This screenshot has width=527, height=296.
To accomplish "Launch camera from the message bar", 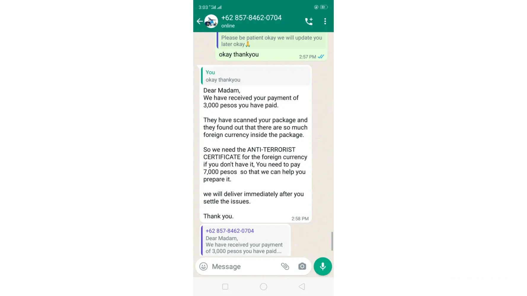I will [302, 266].
